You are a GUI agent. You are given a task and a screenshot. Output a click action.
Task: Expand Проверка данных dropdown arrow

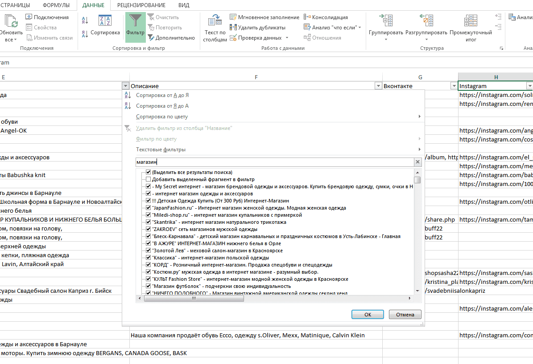287,38
